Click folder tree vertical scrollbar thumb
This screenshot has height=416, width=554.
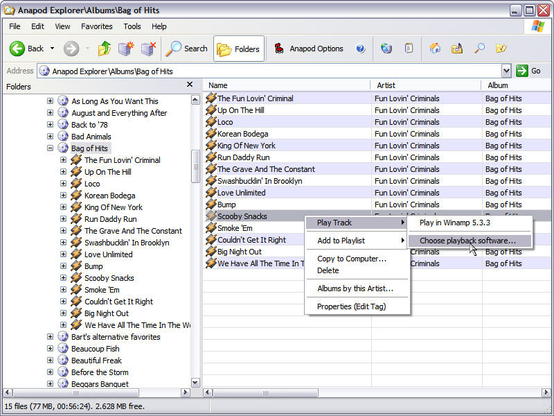pos(195,166)
